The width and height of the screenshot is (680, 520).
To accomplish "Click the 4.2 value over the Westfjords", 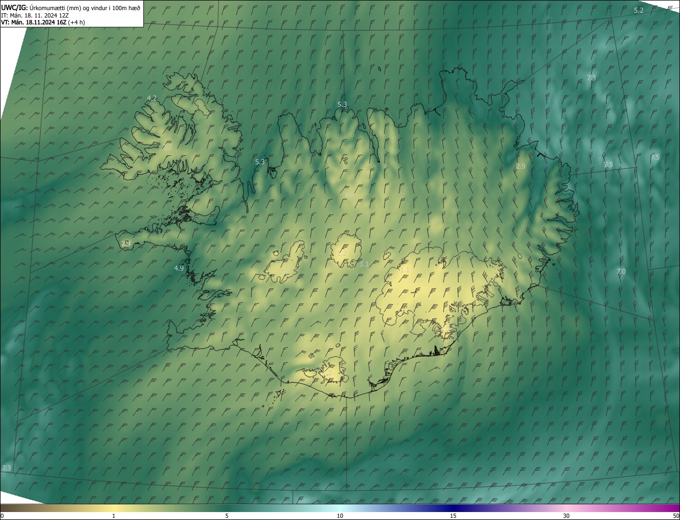I will point(152,98).
